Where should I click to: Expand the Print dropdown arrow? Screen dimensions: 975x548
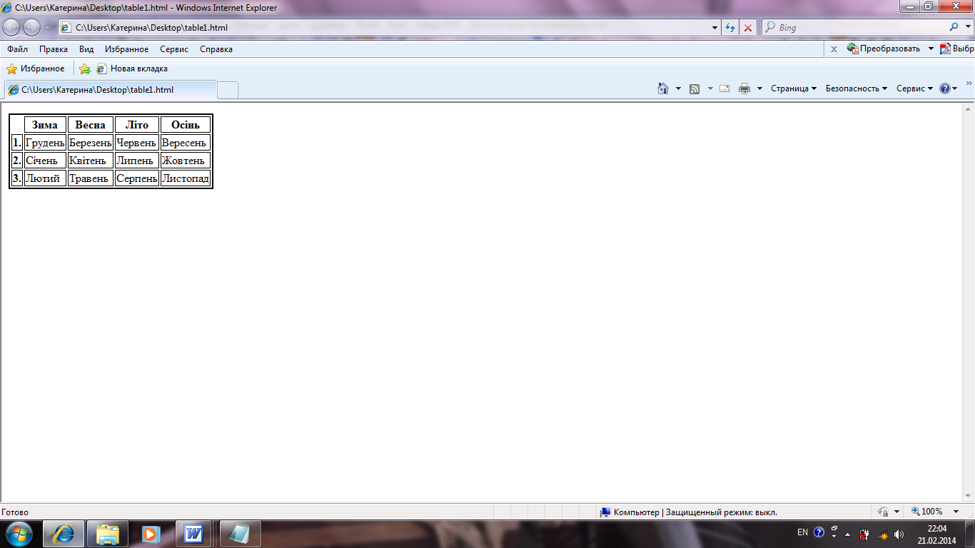[x=759, y=88]
